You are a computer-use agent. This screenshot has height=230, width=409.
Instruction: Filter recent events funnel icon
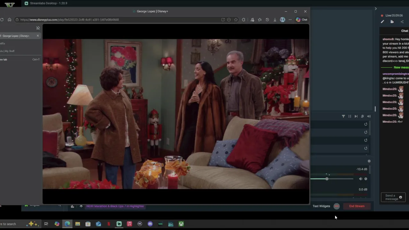pyautogui.click(x=343, y=116)
